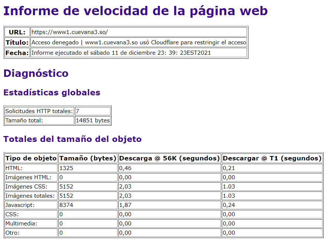
Task: Click the "Tamaño (bytes)" column header
Action: pyautogui.click(x=88, y=159)
